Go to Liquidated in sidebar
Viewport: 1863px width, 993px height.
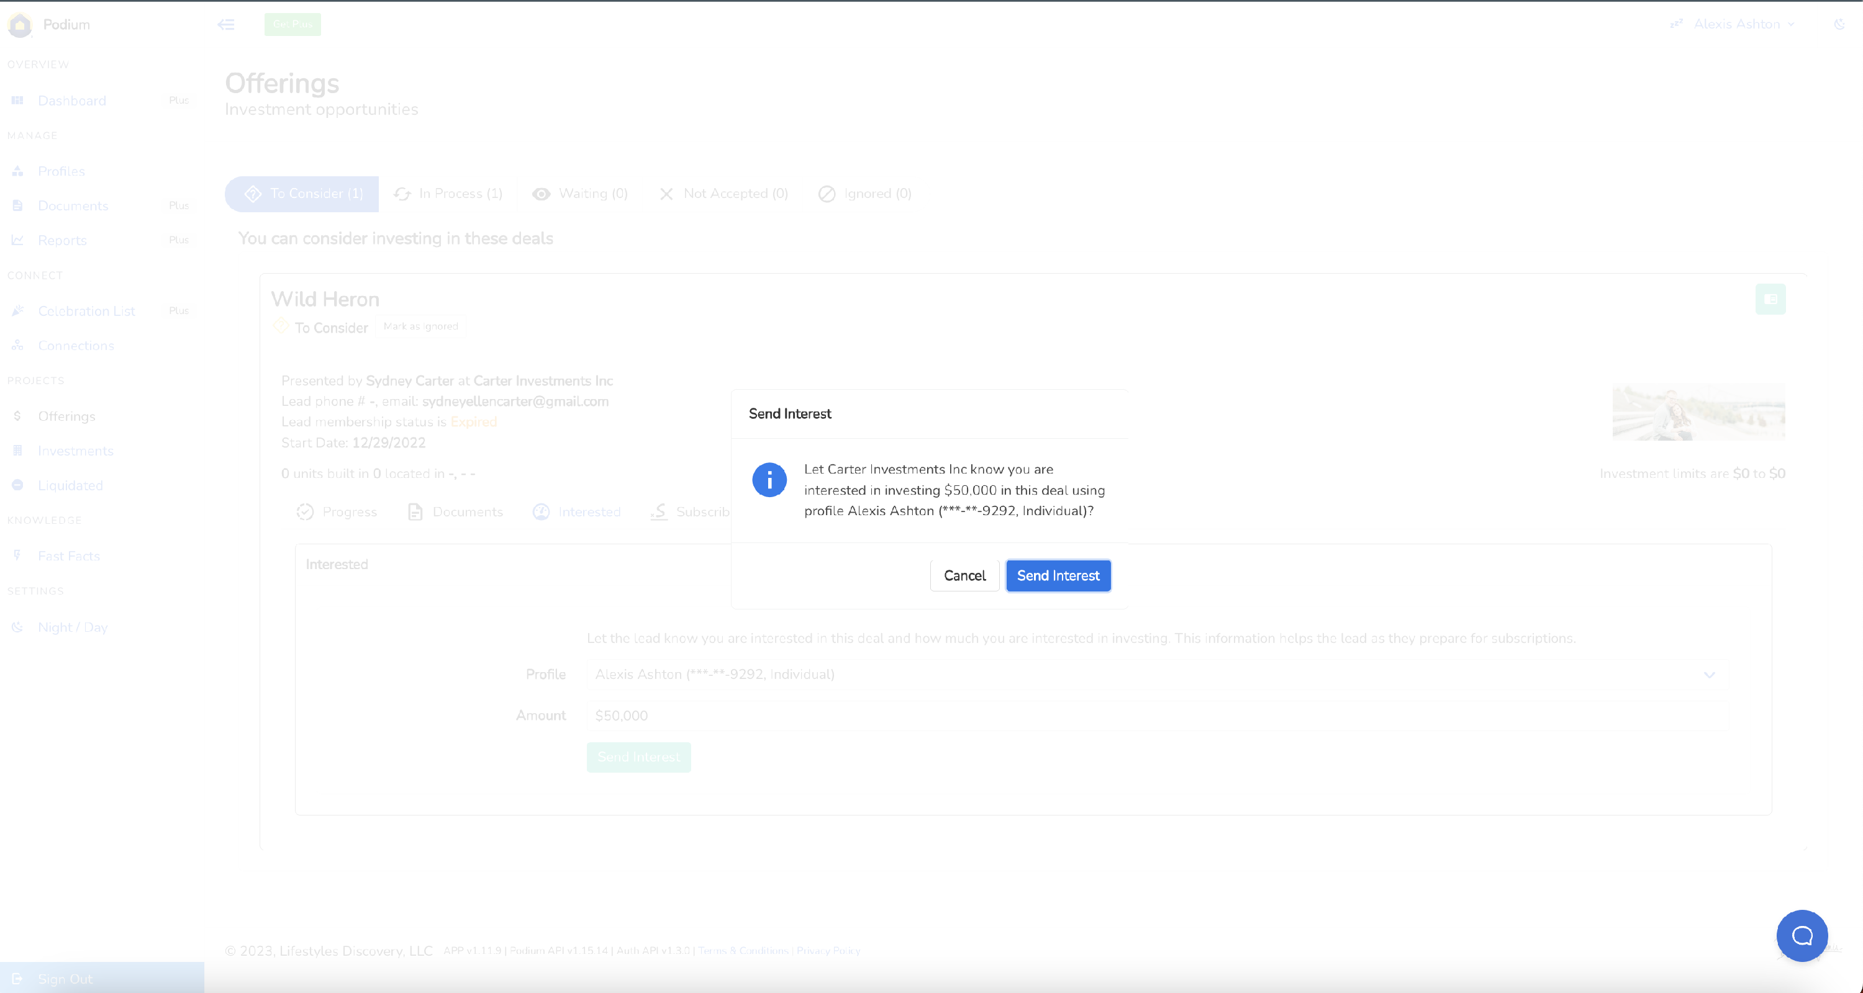click(x=70, y=486)
